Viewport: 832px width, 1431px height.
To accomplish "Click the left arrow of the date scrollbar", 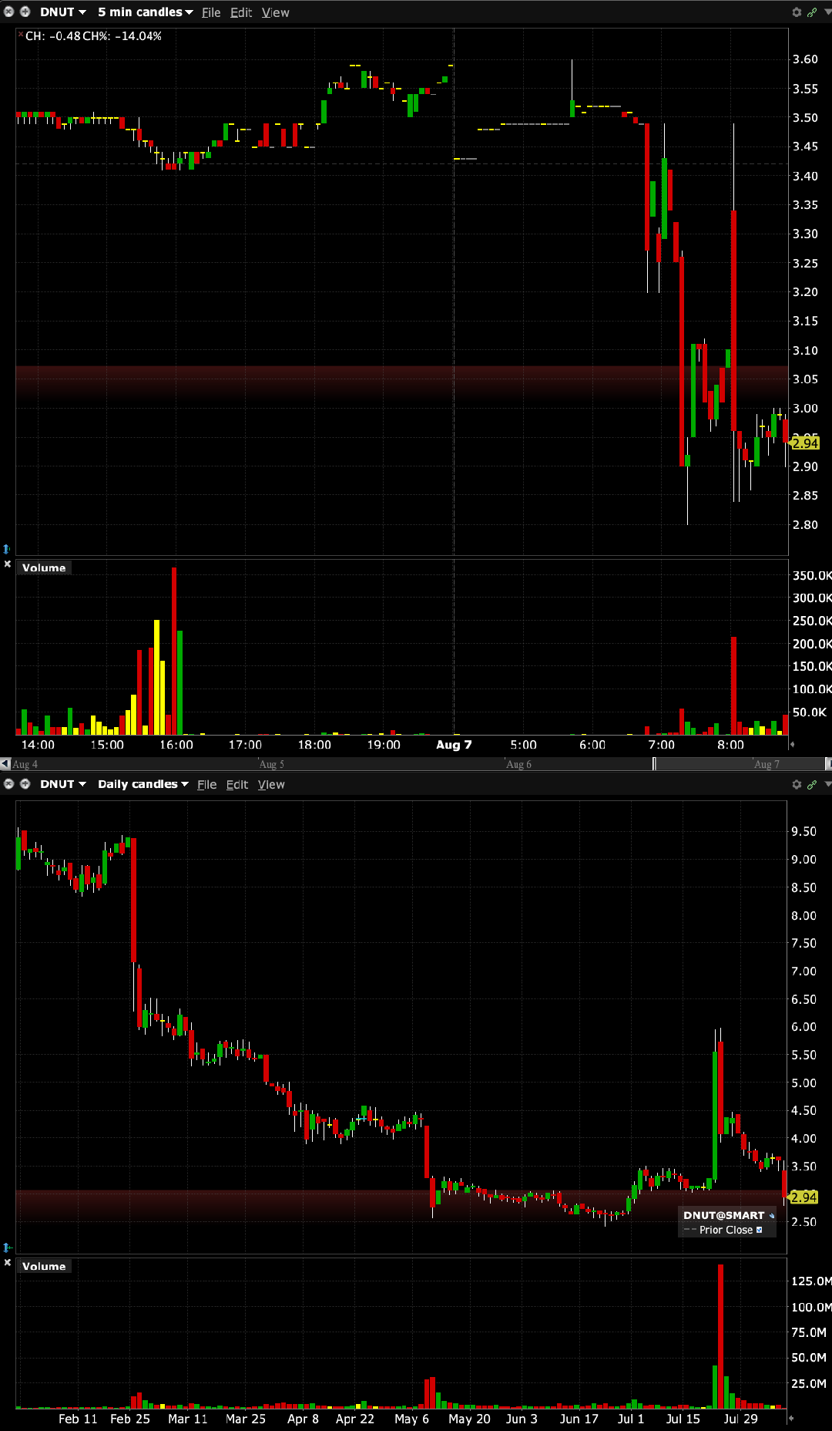I will pos(5,764).
